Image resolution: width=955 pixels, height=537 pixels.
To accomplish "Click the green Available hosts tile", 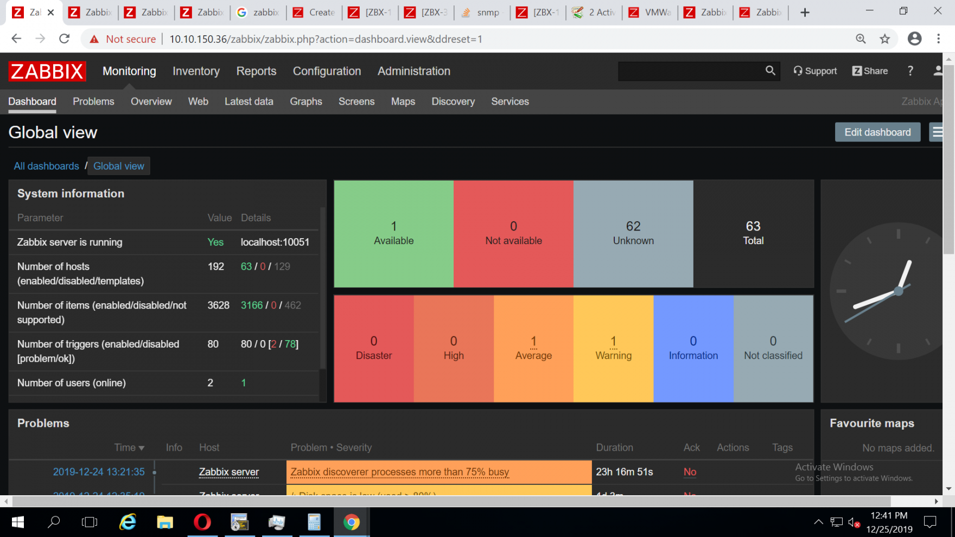I will tap(394, 234).
